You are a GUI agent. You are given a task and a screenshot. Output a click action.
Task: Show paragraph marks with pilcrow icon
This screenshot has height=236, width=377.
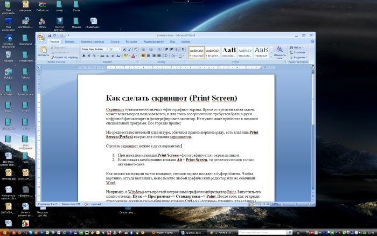[183, 49]
